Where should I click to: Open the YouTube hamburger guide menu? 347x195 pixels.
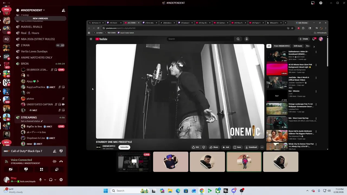(x=91, y=39)
